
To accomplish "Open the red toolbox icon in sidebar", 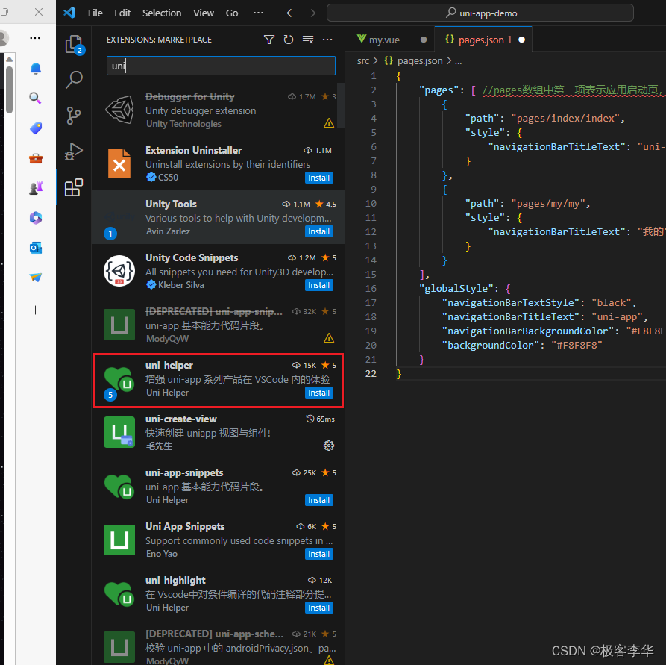I will (x=36, y=158).
